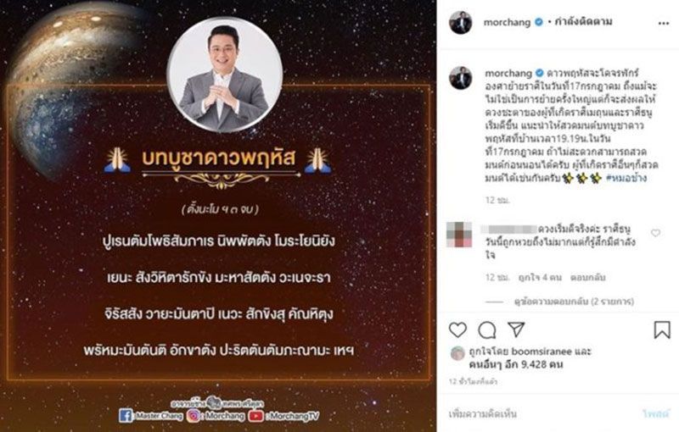Open the blurred commenter's profile avatar
This screenshot has height=432, width=679.
point(459,234)
